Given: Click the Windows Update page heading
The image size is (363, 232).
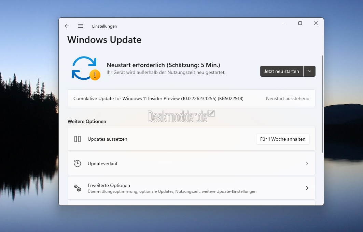Looking at the screenshot, I should click(104, 40).
